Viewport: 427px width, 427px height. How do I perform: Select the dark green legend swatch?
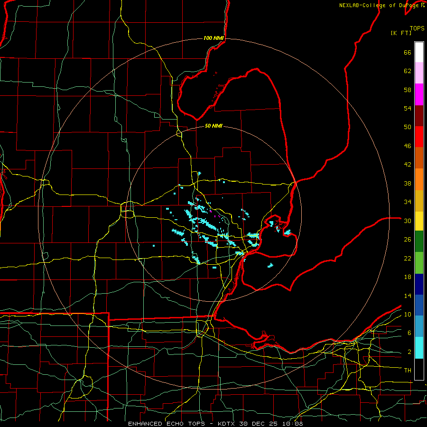tap(419, 241)
